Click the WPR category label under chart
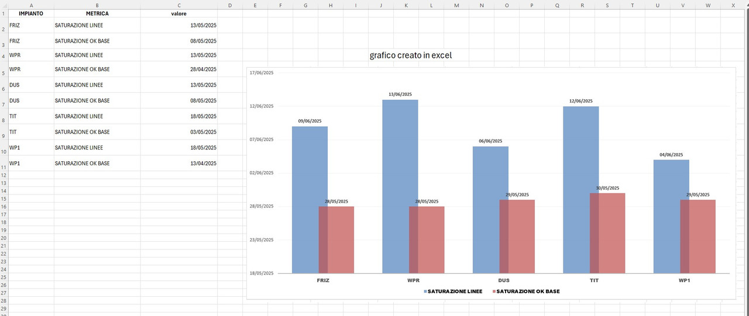749x316 pixels. [413, 280]
